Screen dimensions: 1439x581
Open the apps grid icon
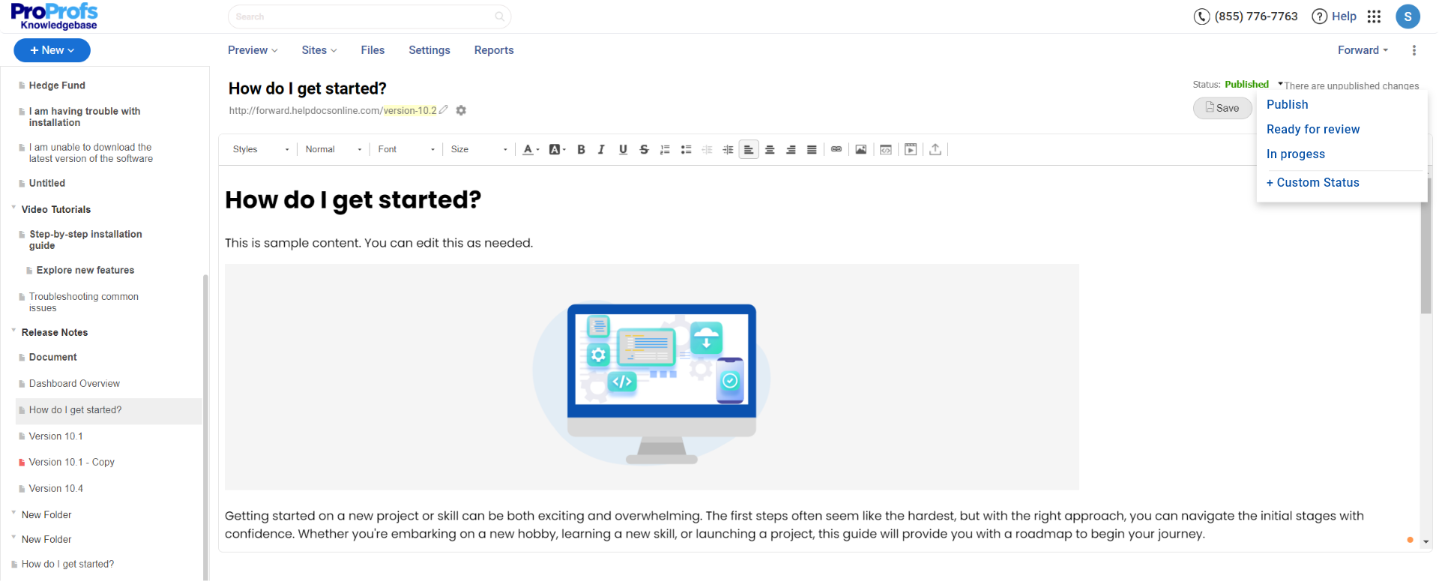point(1374,16)
